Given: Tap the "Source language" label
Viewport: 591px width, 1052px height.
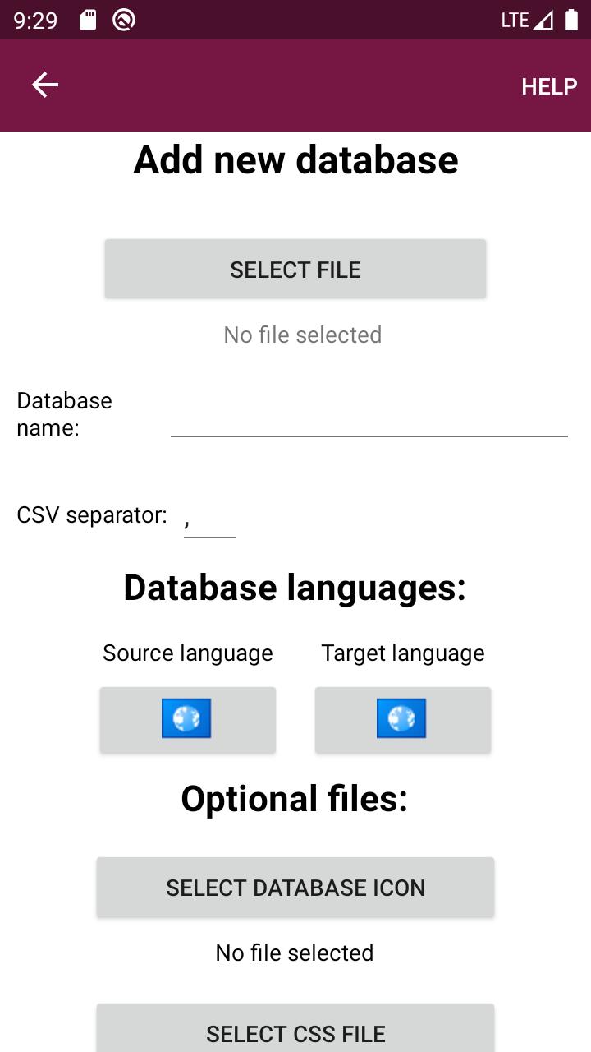Looking at the screenshot, I should 188,653.
